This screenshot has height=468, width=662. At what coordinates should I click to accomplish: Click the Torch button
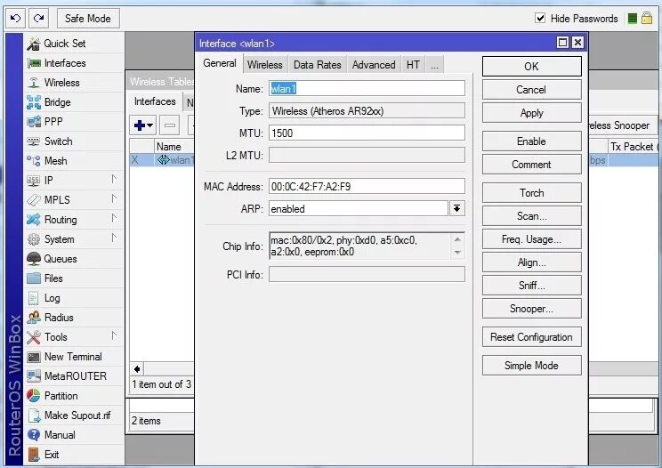[531, 192]
